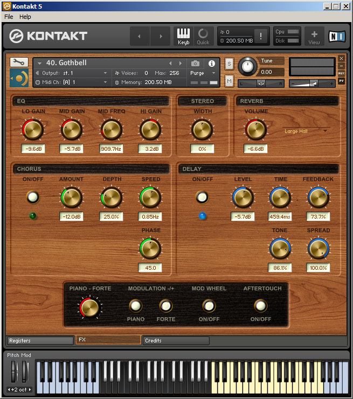This screenshot has width=353, height=399.
Task: Open the Purge dropdown menu
Action: [x=203, y=73]
